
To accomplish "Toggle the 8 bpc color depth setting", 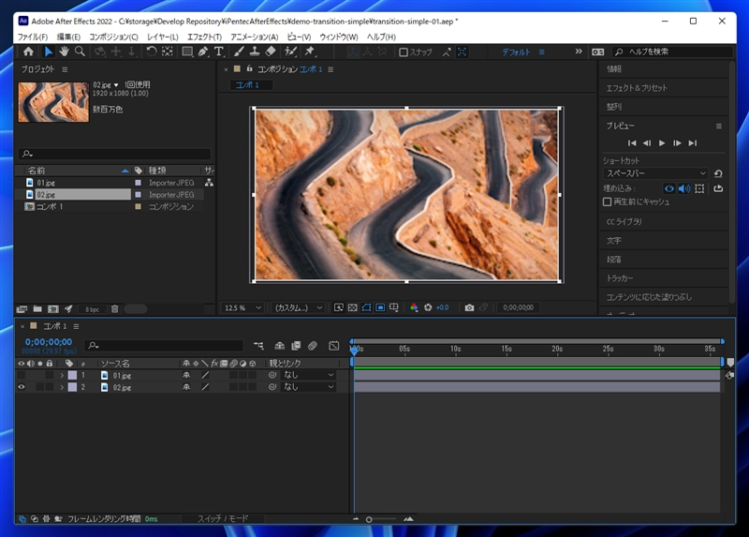I will coord(92,309).
